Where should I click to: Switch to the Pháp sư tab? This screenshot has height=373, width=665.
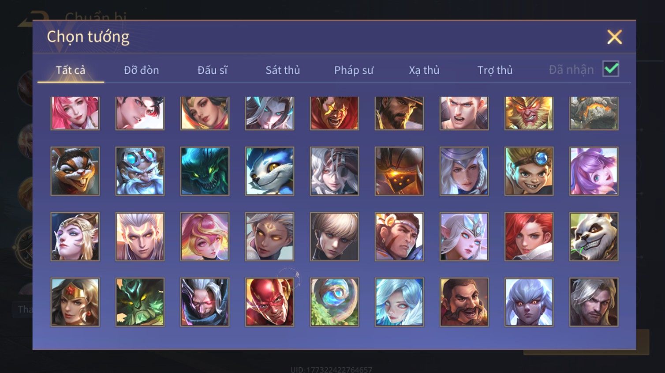click(354, 70)
